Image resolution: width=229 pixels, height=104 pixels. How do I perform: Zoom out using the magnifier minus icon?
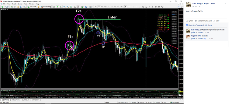tap(68, 7)
